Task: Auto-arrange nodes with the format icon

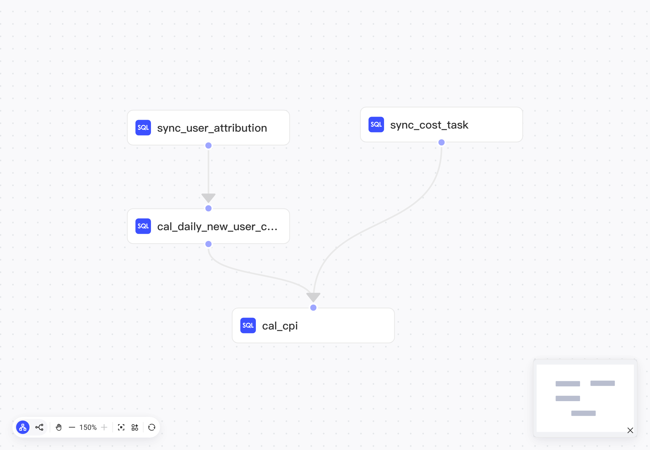Action: [x=135, y=428]
